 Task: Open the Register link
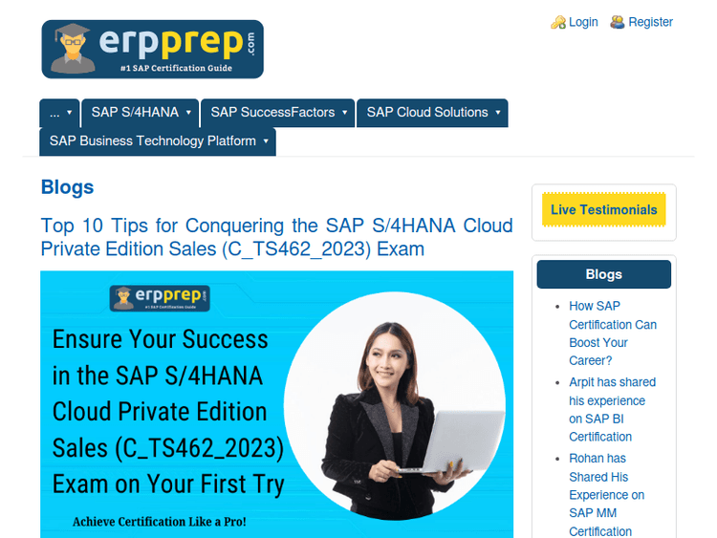[x=650, y=22]
